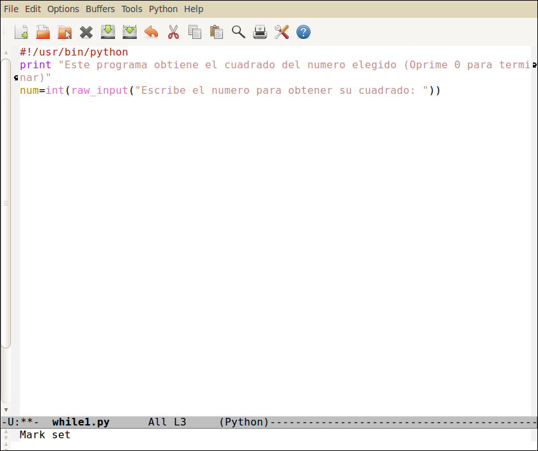The image size is (538, 451).
Task: Close the current buffer with the X icon
Action: tap(86, 32)
